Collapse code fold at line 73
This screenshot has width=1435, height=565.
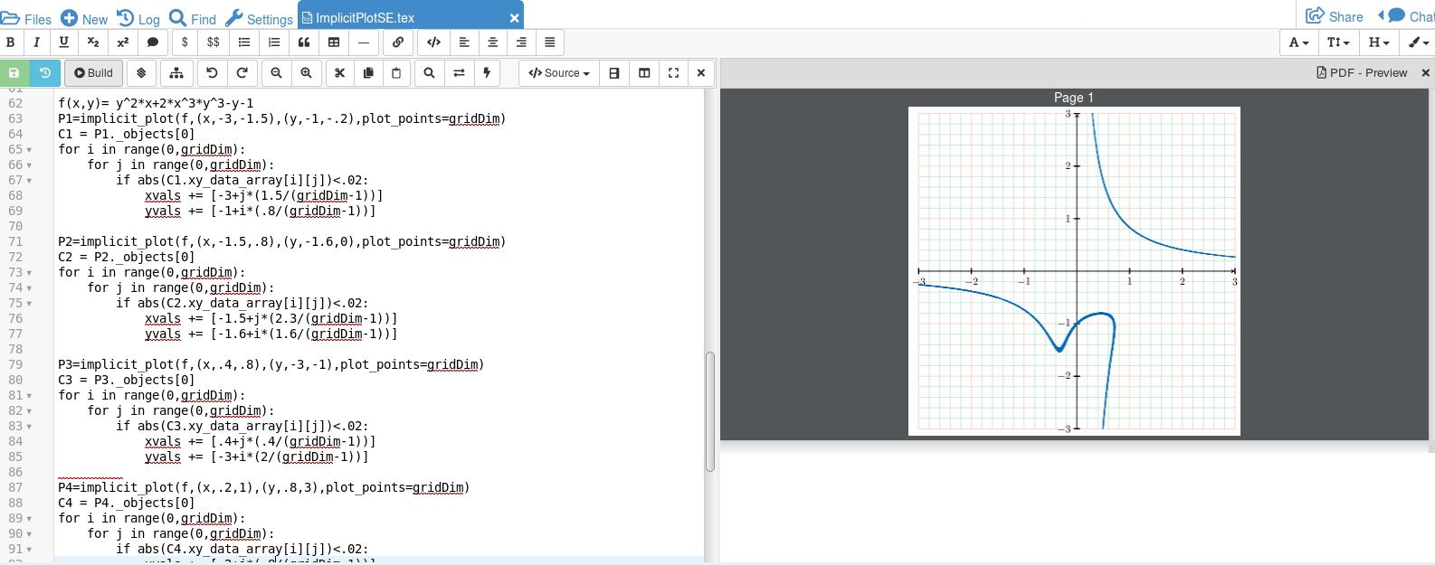click(29, 273)
